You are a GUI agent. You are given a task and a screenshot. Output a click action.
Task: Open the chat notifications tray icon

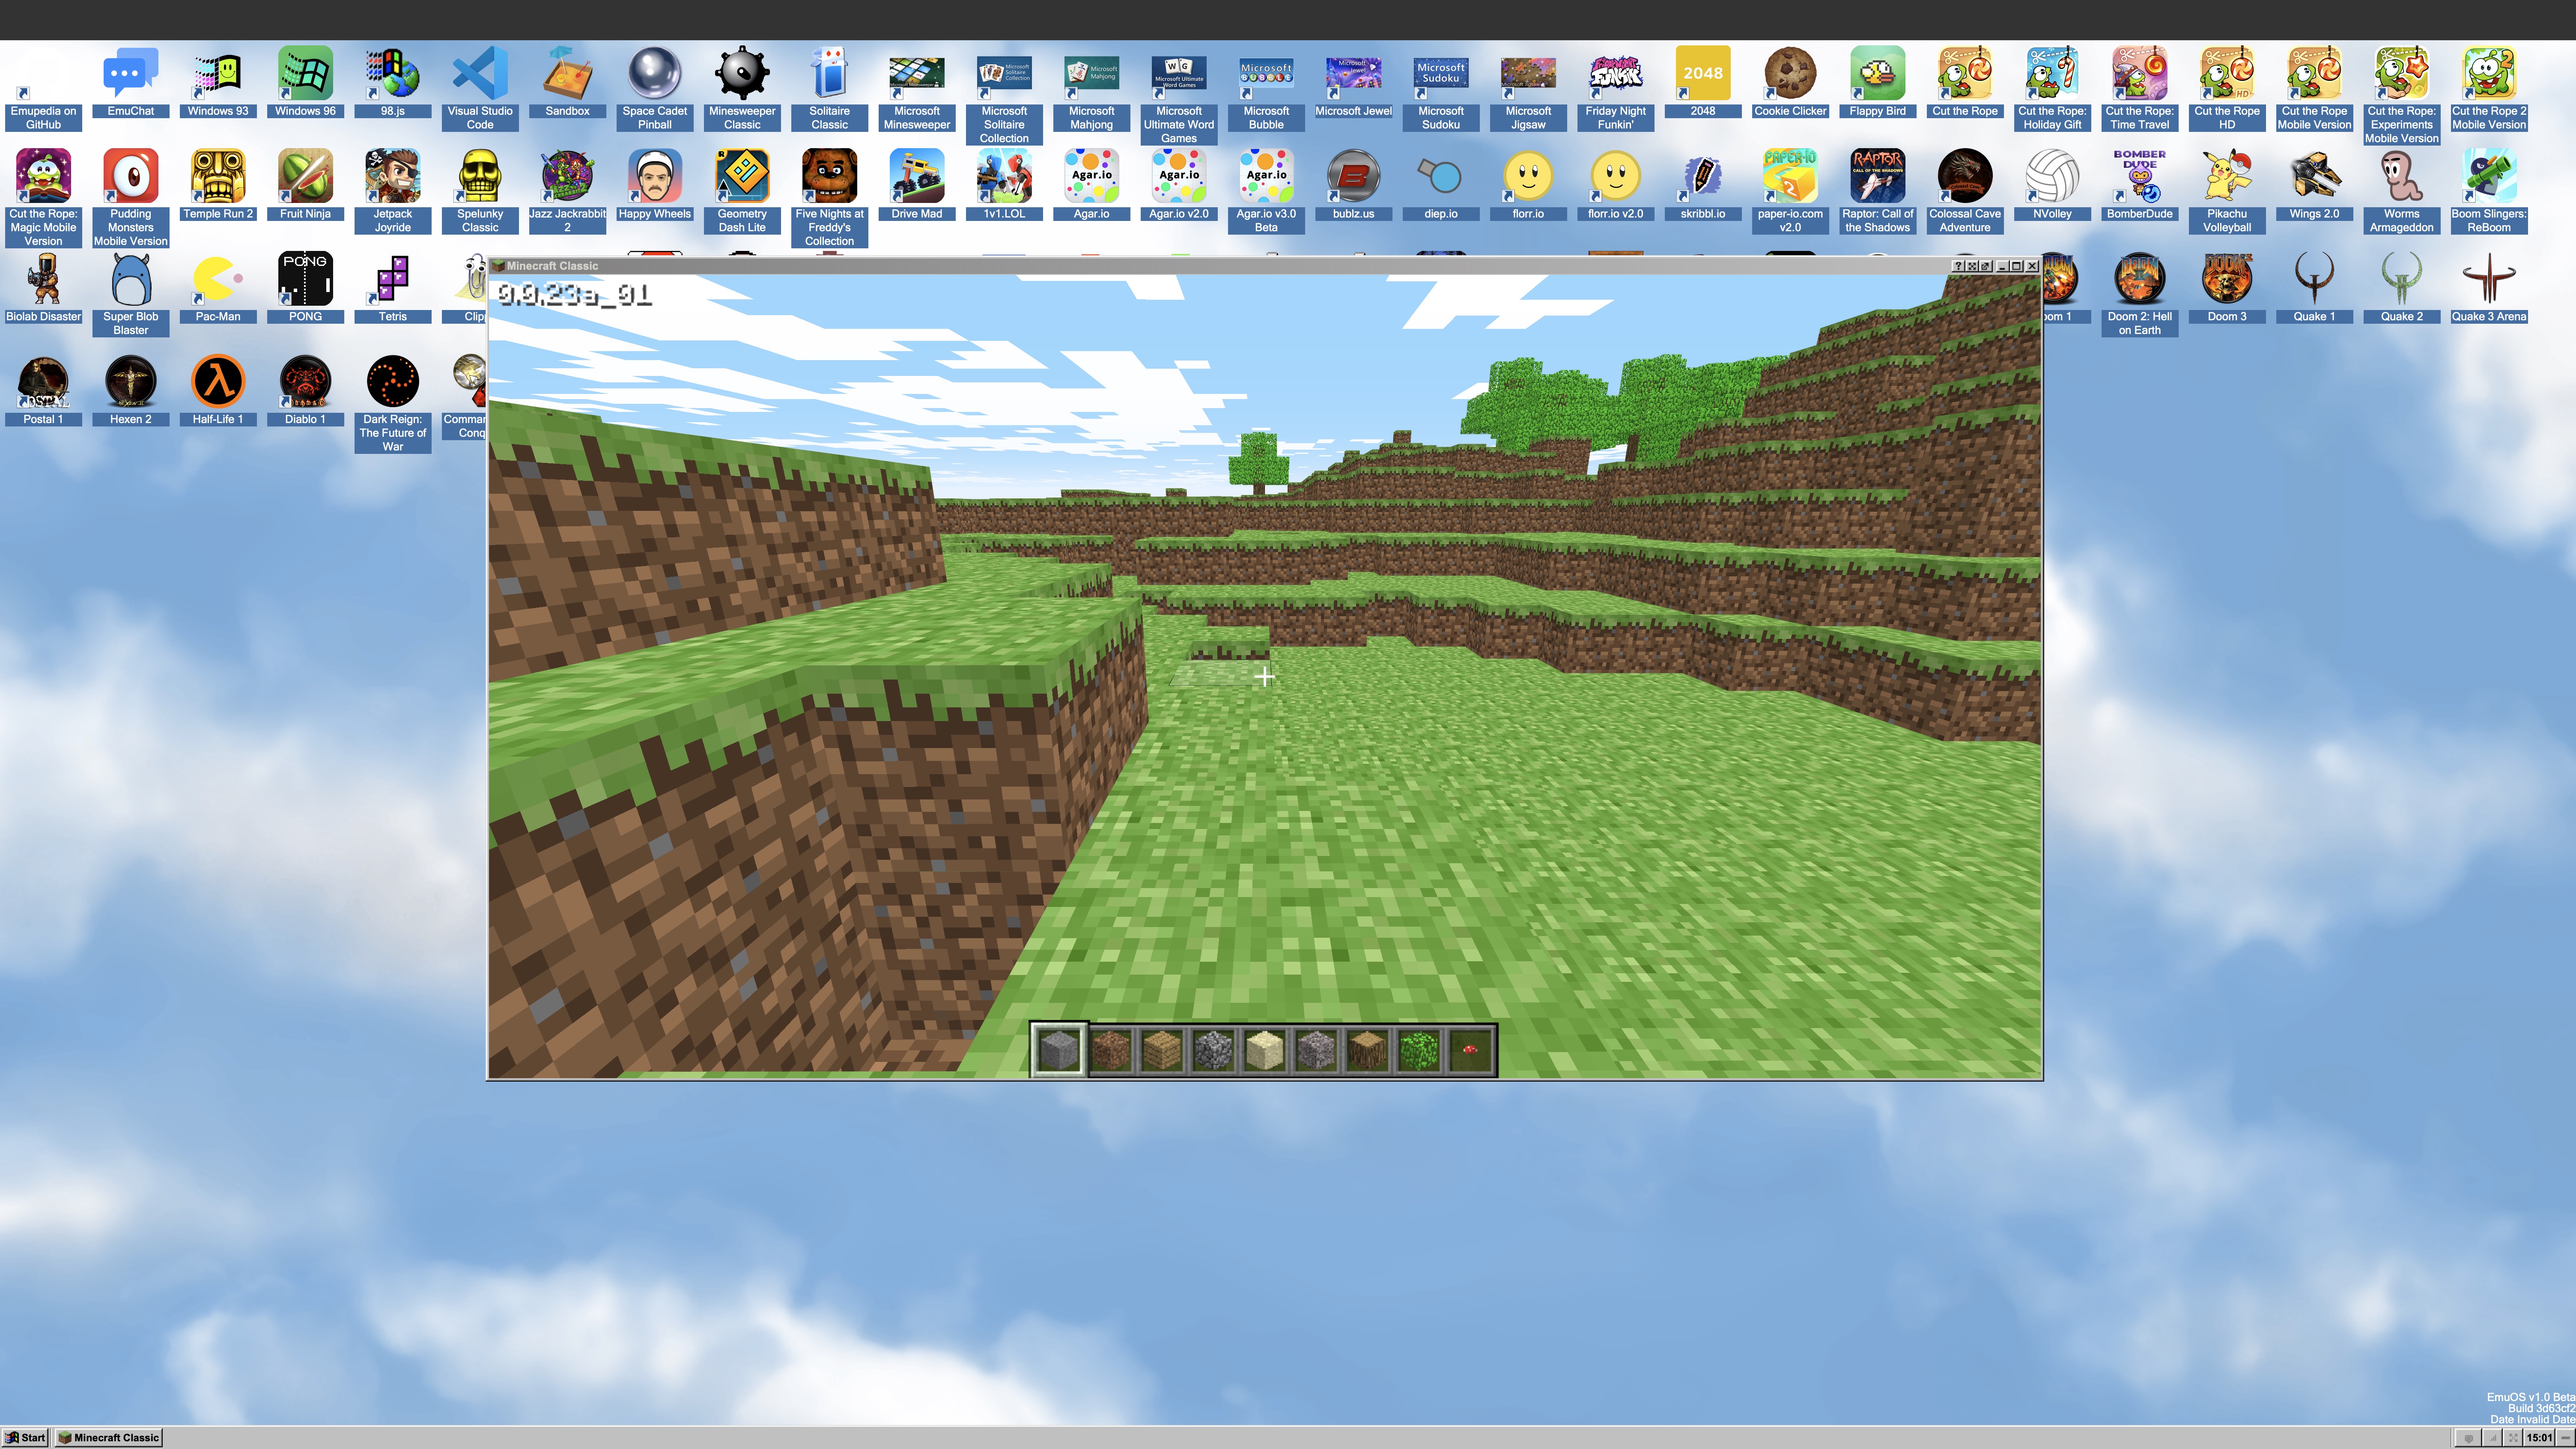[x=2468, y=1438]
